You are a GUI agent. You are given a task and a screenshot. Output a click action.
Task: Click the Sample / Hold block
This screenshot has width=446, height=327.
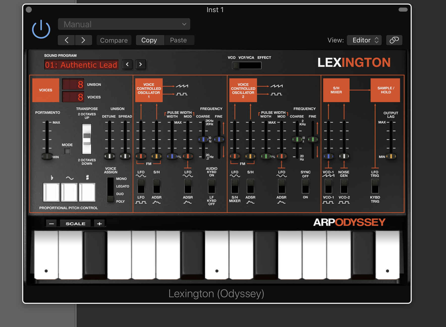coord(385,90)
